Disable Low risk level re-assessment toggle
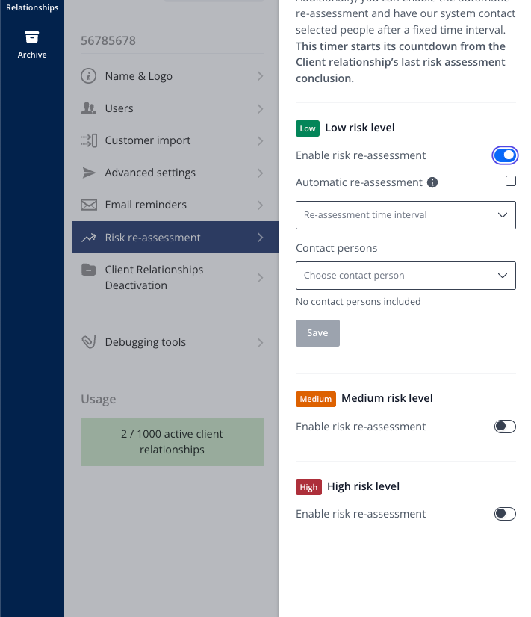Viewport: 531px width, 617px height. point(505,155)
